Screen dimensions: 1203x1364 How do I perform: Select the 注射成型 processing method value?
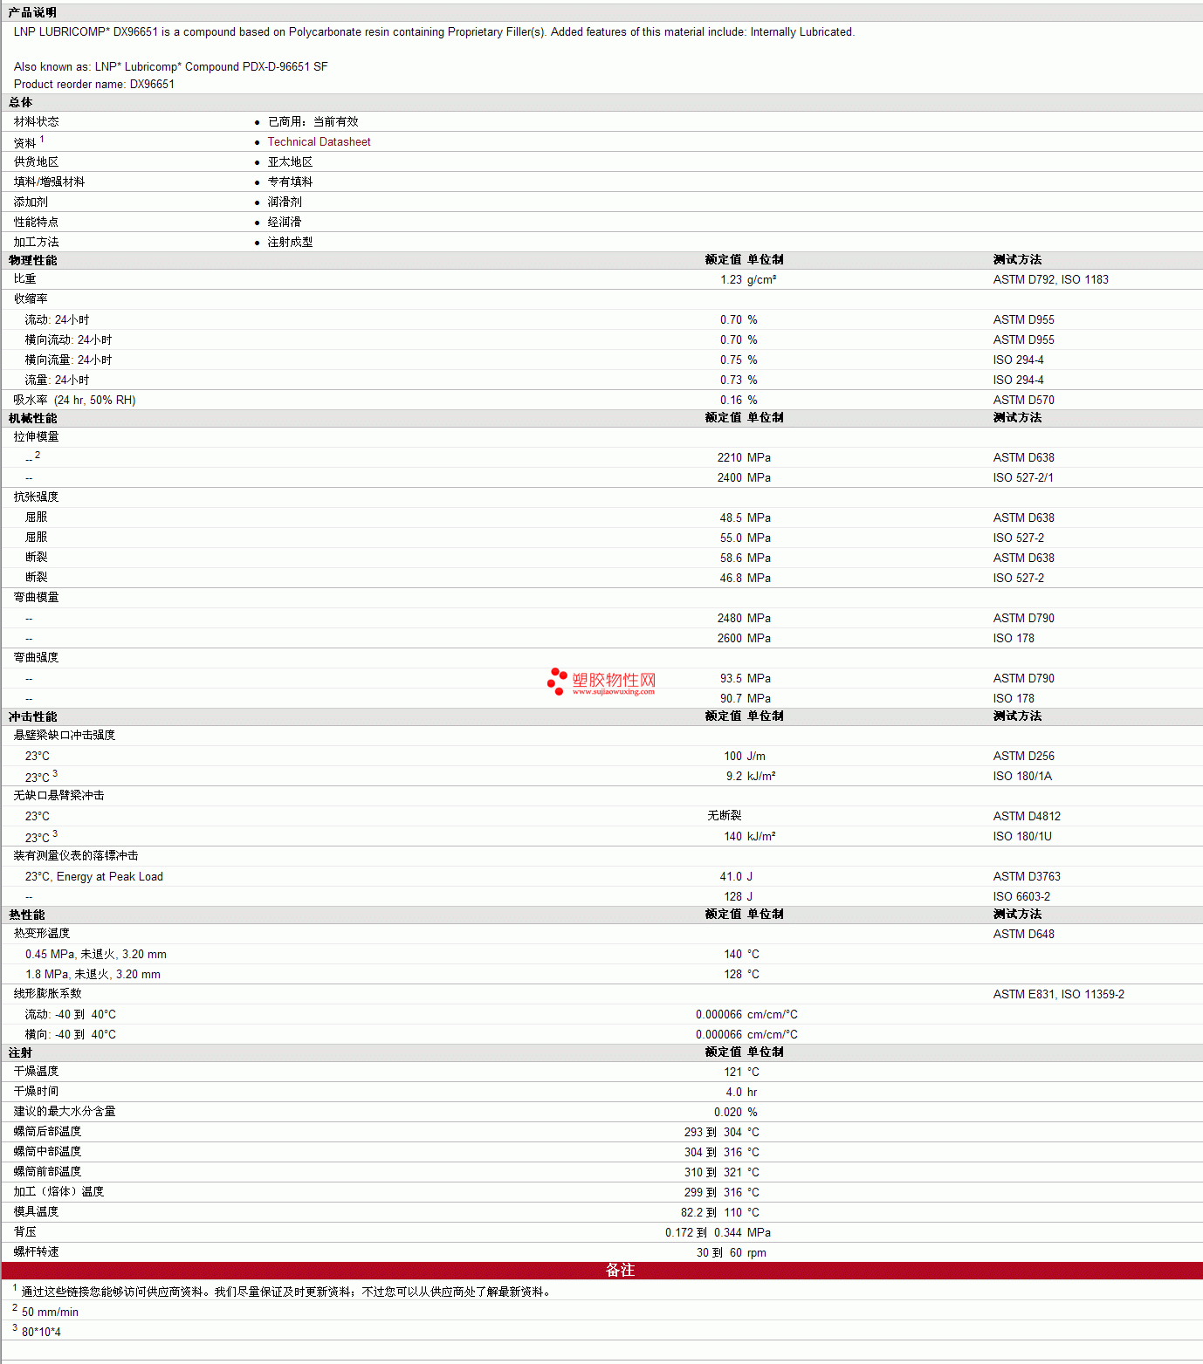coord(290,243)
